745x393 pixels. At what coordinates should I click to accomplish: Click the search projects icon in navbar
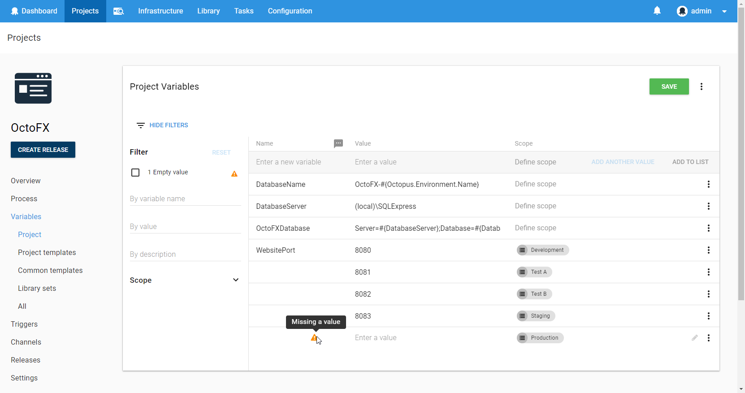[118, 11]
